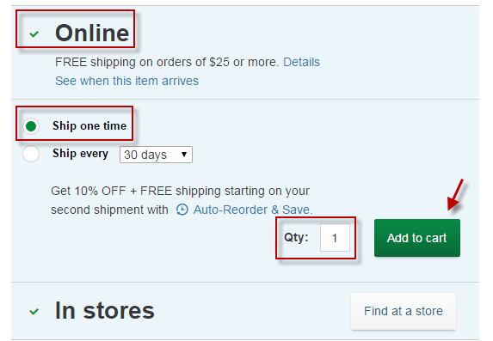Click the black arrow on the days dropdown
The width and height of the screenshot is (493, 341).
(x=184, y=155)
